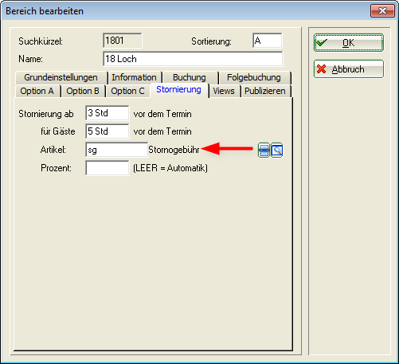Go to the Folgebuchung tab
This screenshot has height=364, width=399.
(254, 77)
